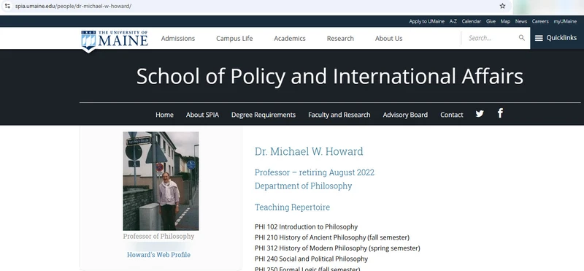The image size is (584, 271).
Task: Open Howard's Web Profile link
Action: point(158,255)
